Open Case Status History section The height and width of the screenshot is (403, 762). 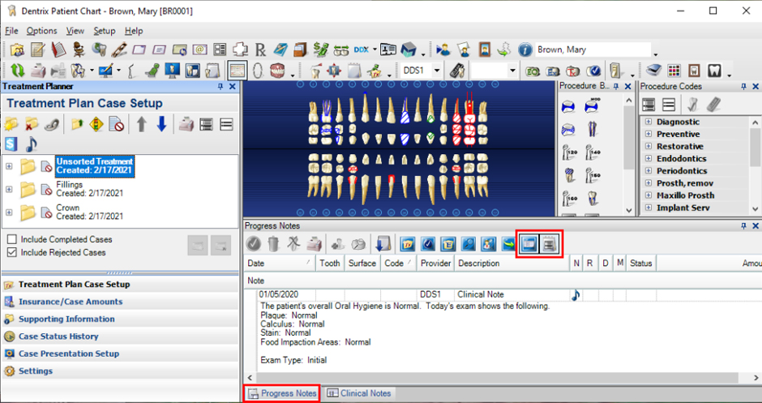coord(58,337)
